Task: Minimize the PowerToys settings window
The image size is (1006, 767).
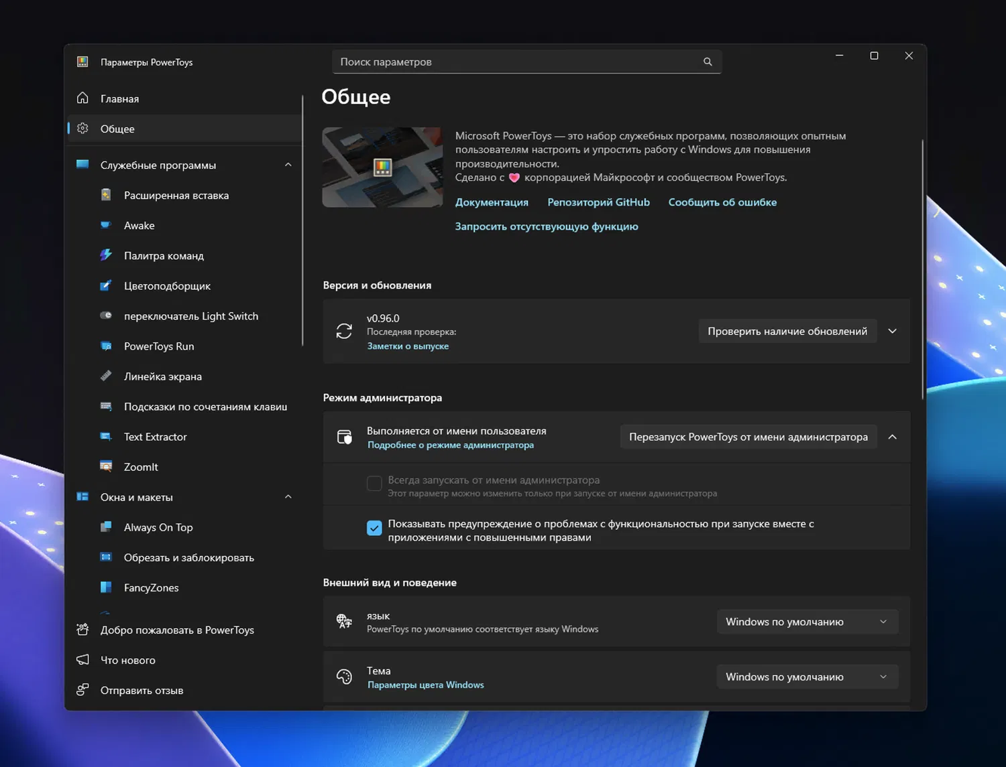Action: tap(839, 56)
